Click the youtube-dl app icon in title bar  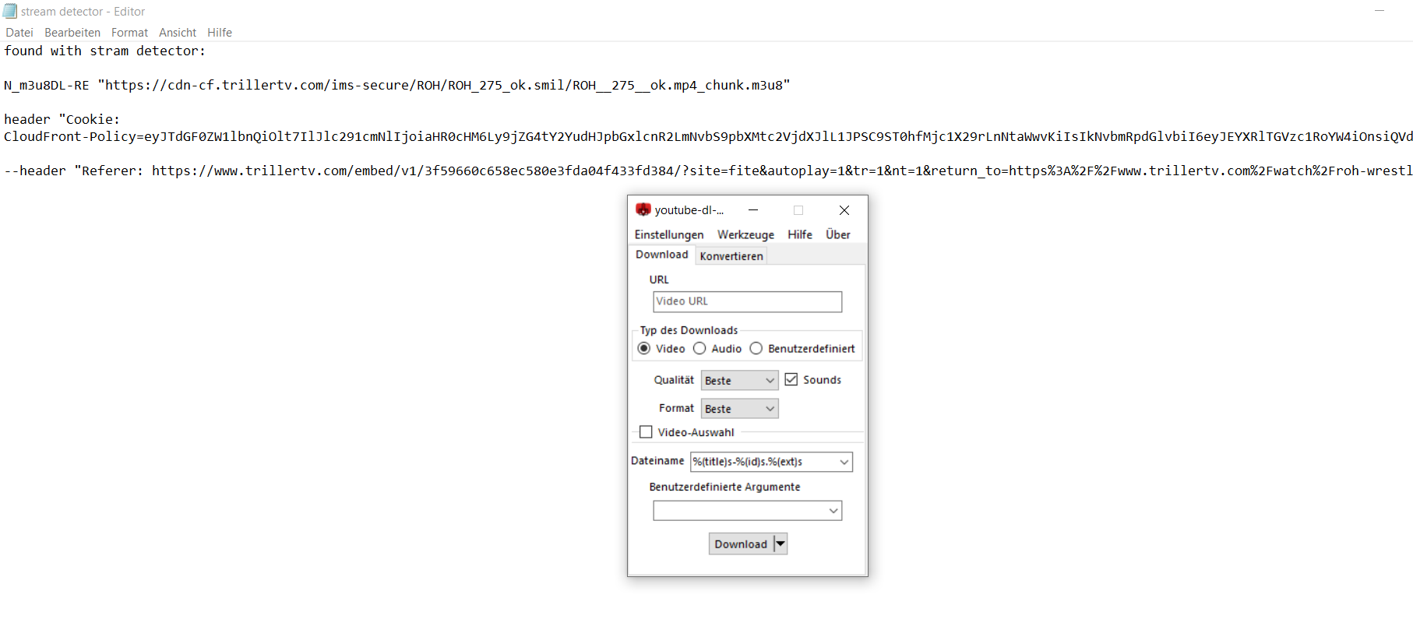click(643, 209)
